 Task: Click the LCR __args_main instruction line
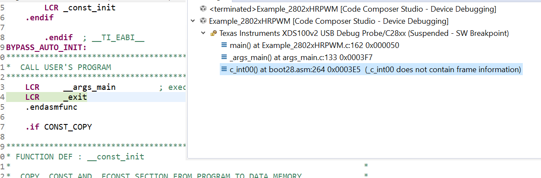[x=70, y=87]
